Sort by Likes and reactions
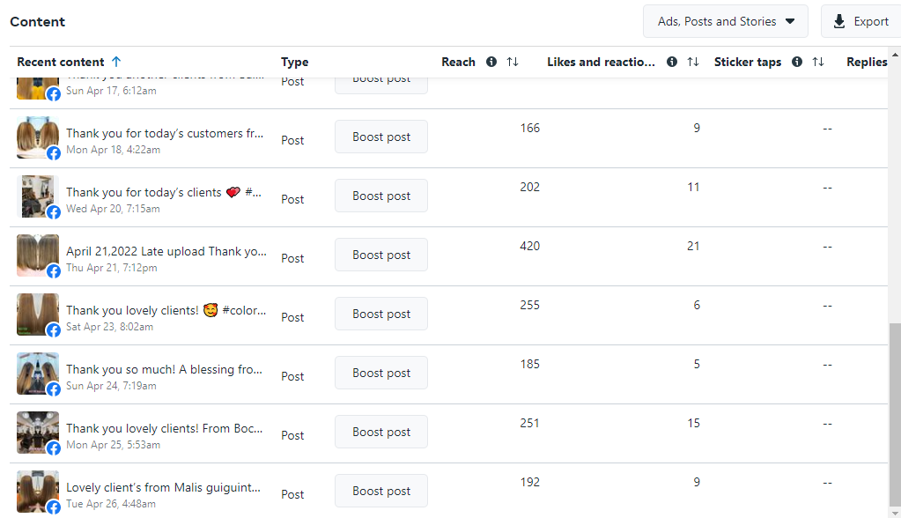 [x=693, y=62]
